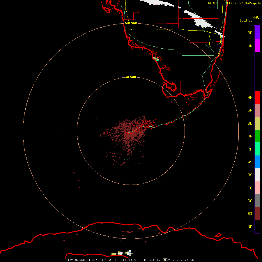This screenshot has width=262, height=262.
Task: Select the BI brown legend swatch
Action: (x=257, y=214)
